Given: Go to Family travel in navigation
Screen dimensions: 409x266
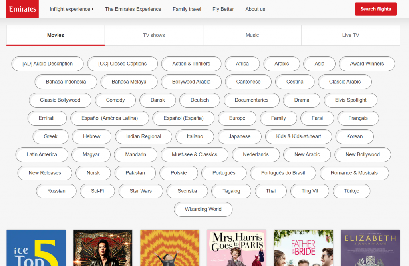Looking at the screenshot, I should pyautogui.click(x=187, y=9).
